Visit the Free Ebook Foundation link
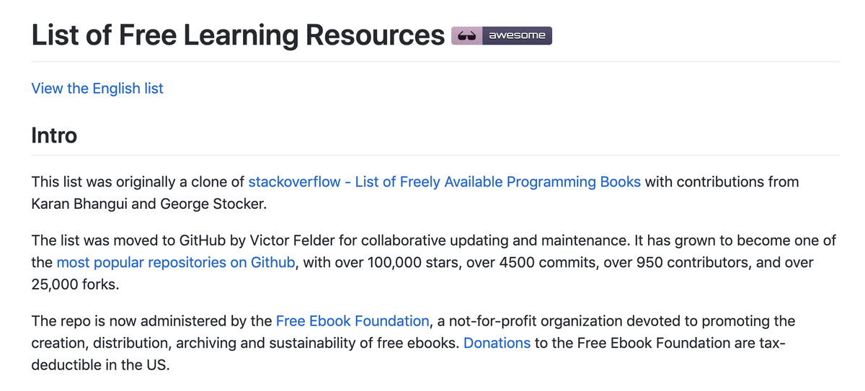This screenshot has width=865, height=391. point(352,321)
